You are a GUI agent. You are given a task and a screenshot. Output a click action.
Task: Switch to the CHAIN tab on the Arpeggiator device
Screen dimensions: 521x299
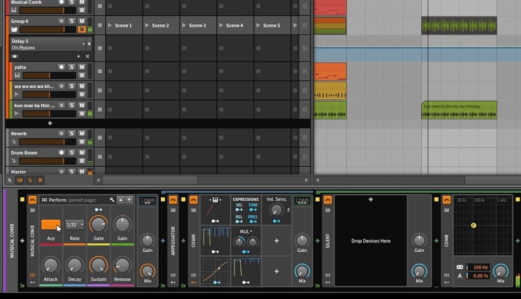point(302,199)
